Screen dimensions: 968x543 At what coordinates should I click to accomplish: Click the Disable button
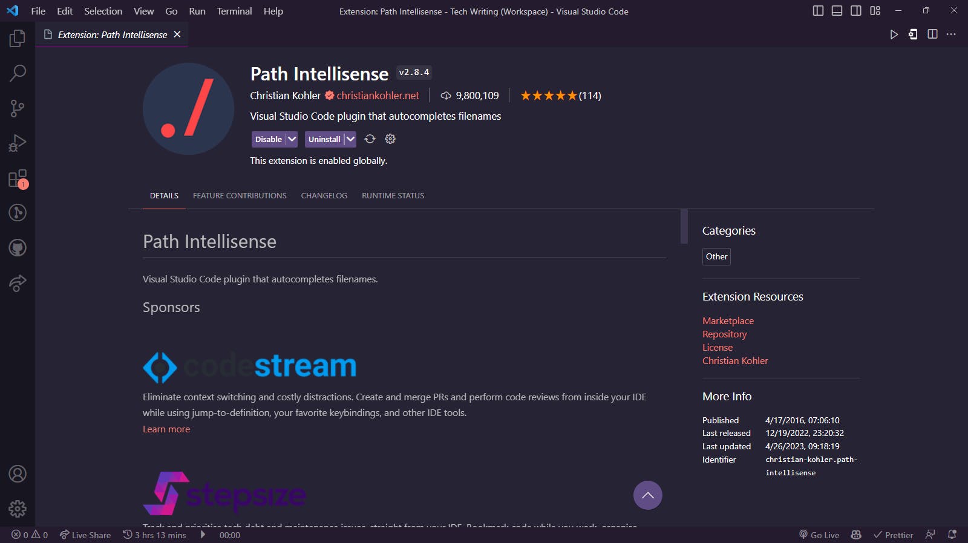click(269, 139)
